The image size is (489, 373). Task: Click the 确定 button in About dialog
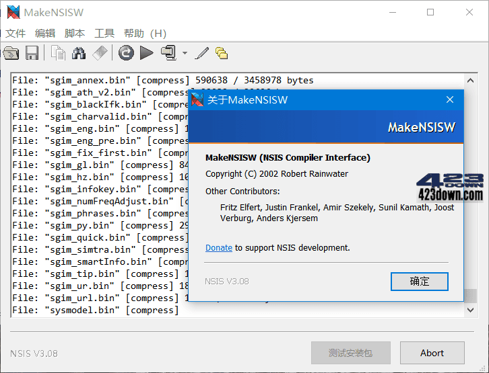pos(420,282)
